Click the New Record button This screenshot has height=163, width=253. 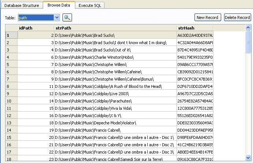click(x=207, y=18)
